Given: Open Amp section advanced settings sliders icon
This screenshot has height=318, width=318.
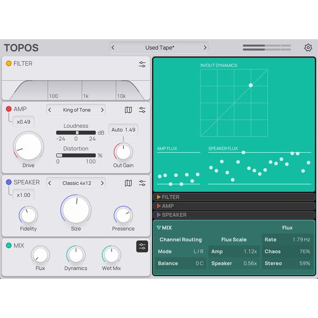Looking at the screenshot, I should coord(142,110).
